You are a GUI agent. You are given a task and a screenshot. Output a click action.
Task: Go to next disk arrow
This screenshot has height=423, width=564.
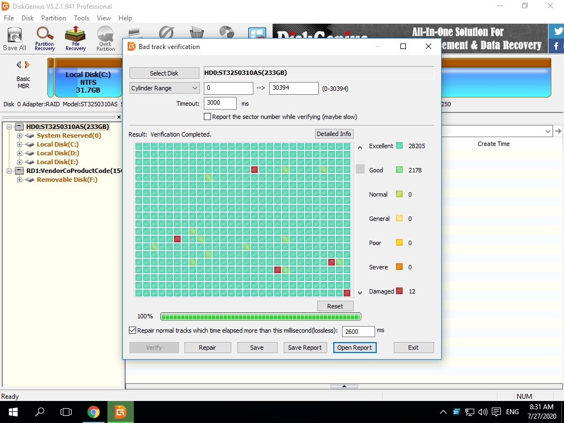coord(27,65)
